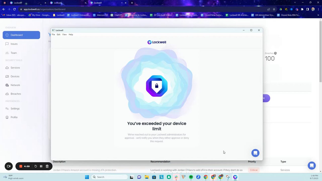Switch to the second Lockwell tab

pos(67,3)
